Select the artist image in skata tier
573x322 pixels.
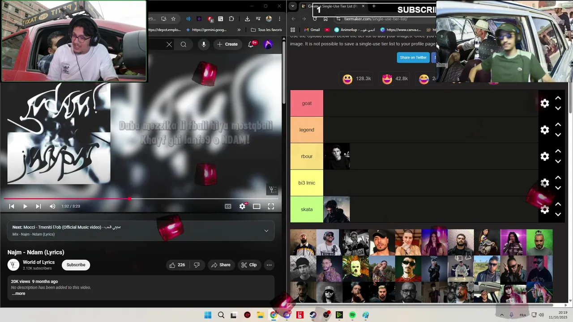tap(337, 209)
